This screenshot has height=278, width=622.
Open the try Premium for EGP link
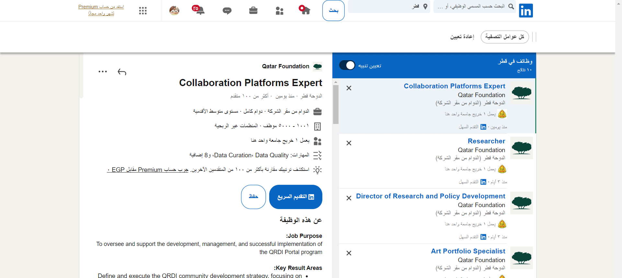pyautogui.click(x=148, y=170)
